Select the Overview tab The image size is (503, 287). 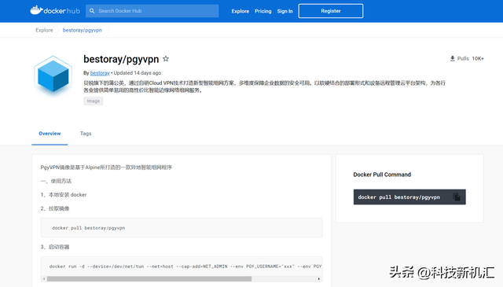pyautogui.click(x=50, y=134)
